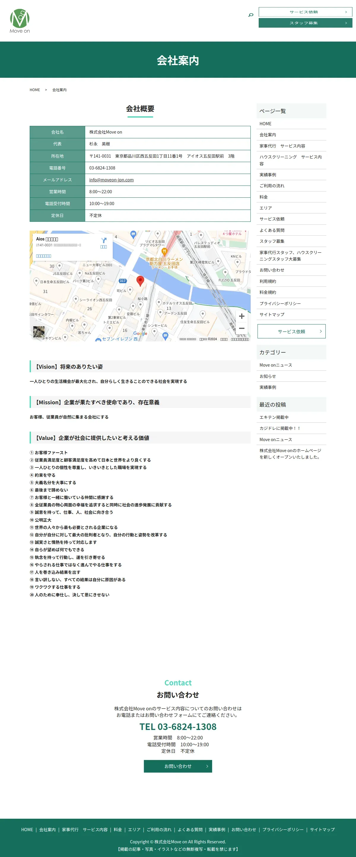Open サービス依頼 link in sidebar page list

click(292, 219)
